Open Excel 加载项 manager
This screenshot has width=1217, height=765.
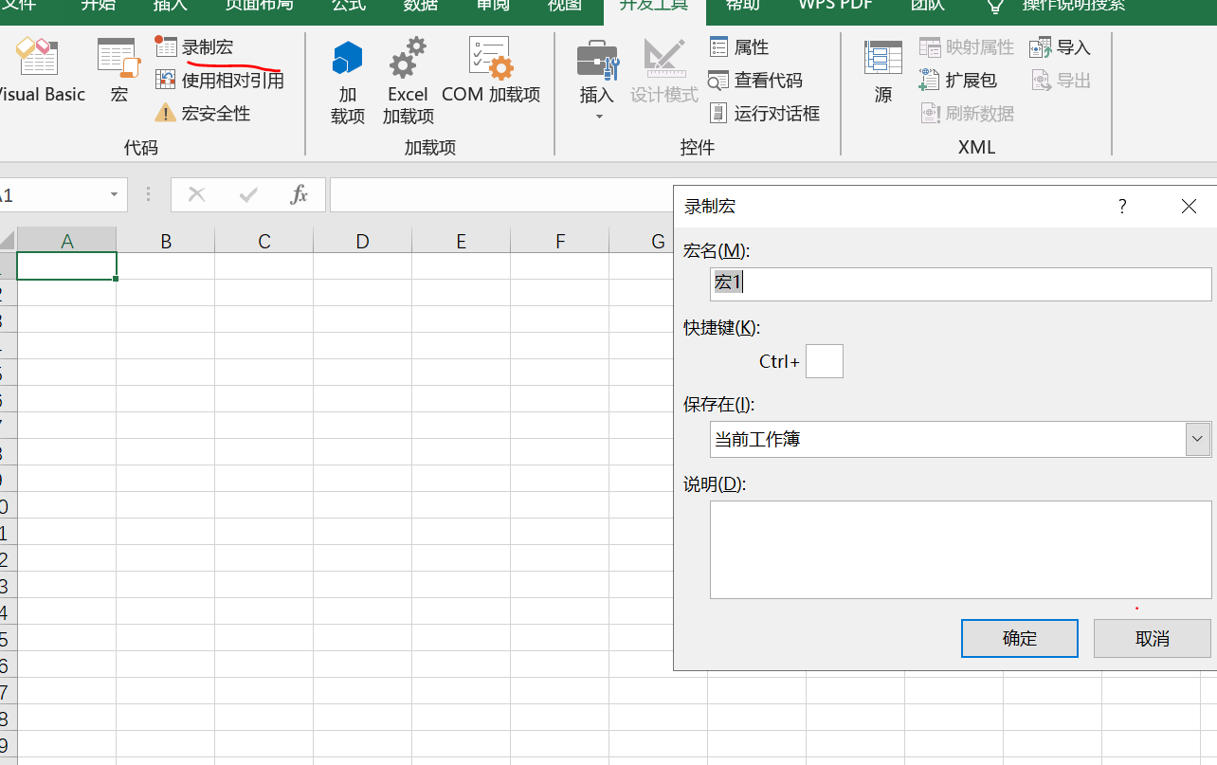coord(409,82)
